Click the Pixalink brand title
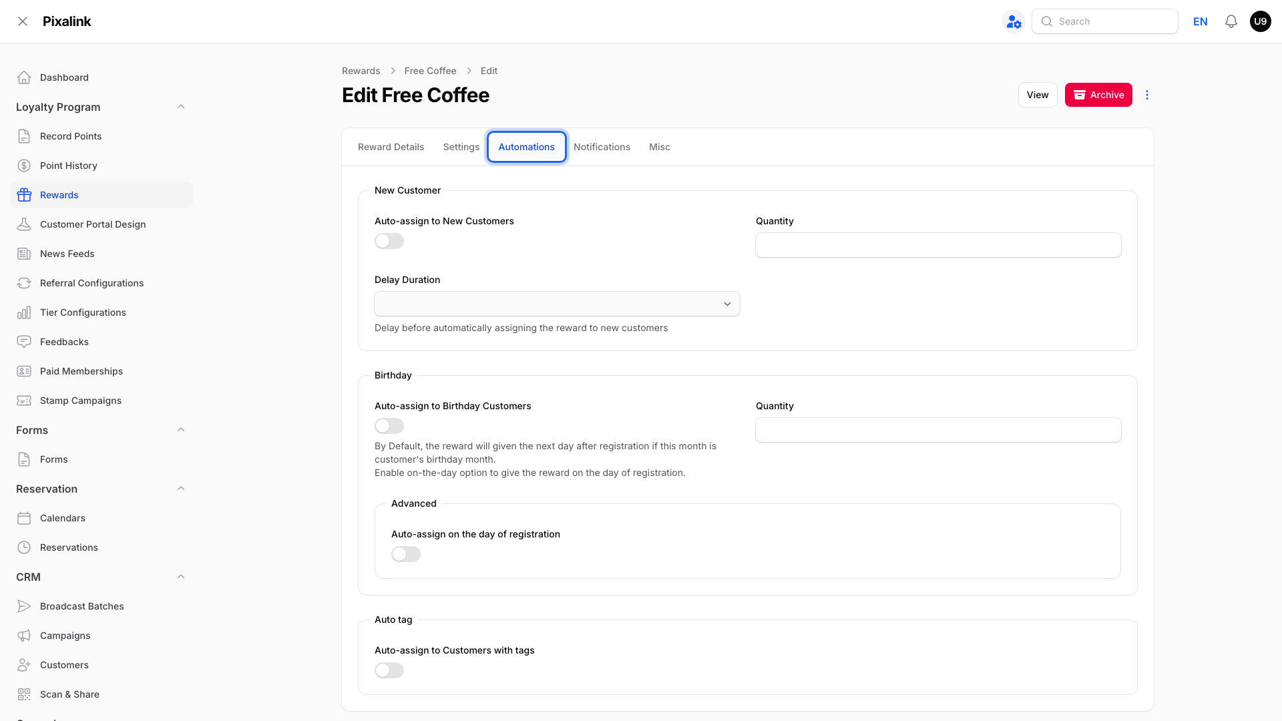Image resolution: width=1282 pixels, height=721 pixels. (67, 21)
